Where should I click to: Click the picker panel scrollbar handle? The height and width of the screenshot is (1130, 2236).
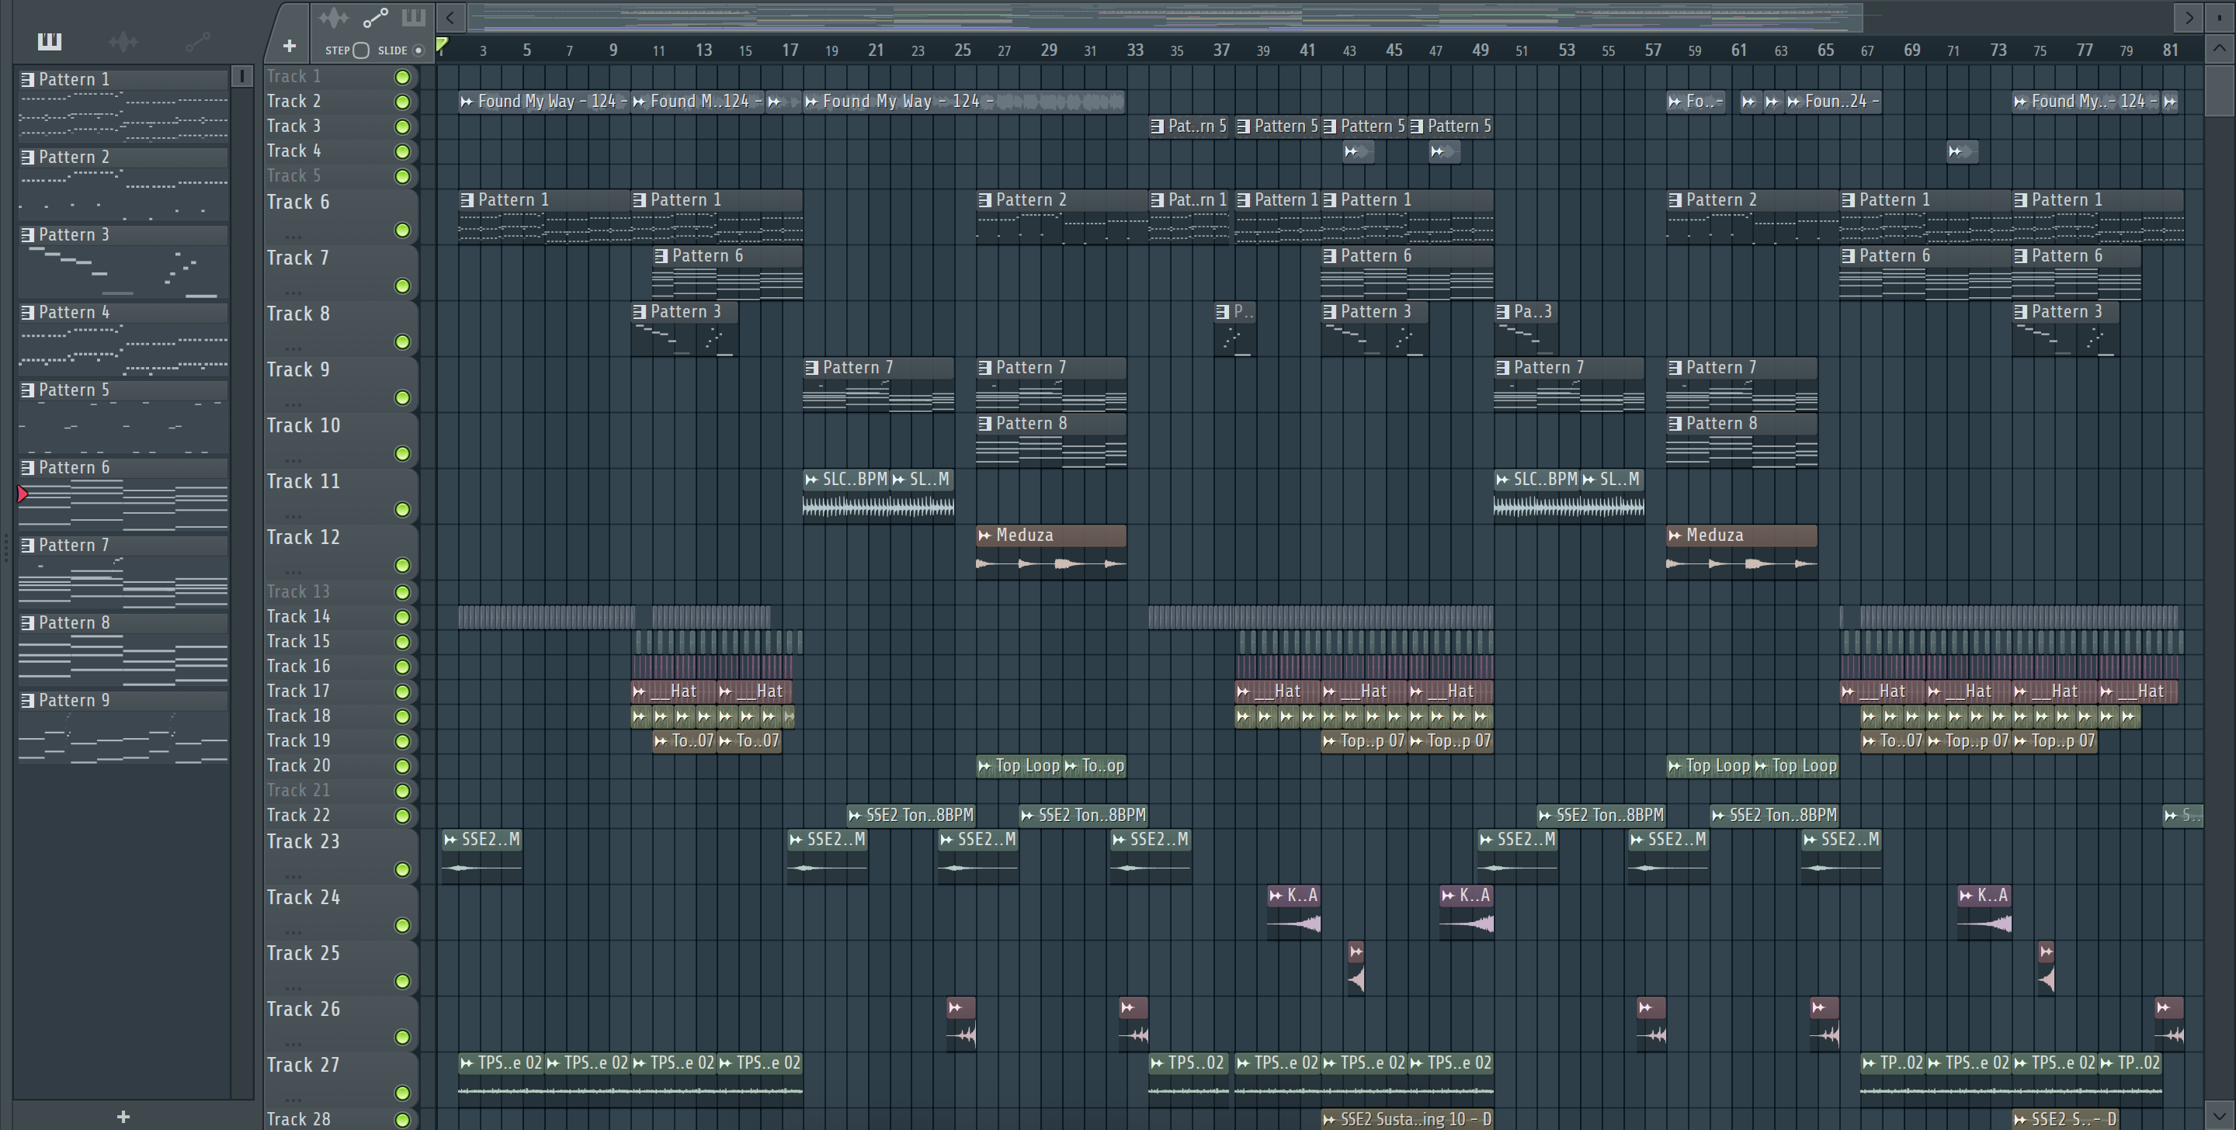(x=242, y=76)
